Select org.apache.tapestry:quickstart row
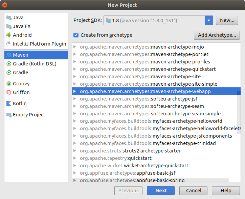The height and width of the screenshot is (199, 245). tap(156, 158)
